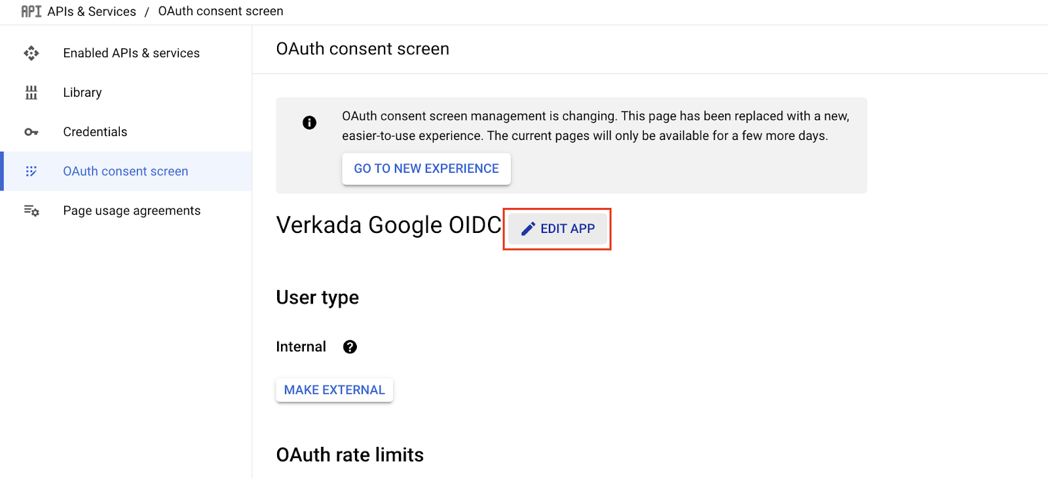Click the OAuth consent screen breadcrumb
The height and width of the screenshot is (479, 1048).
click(221, 12)
